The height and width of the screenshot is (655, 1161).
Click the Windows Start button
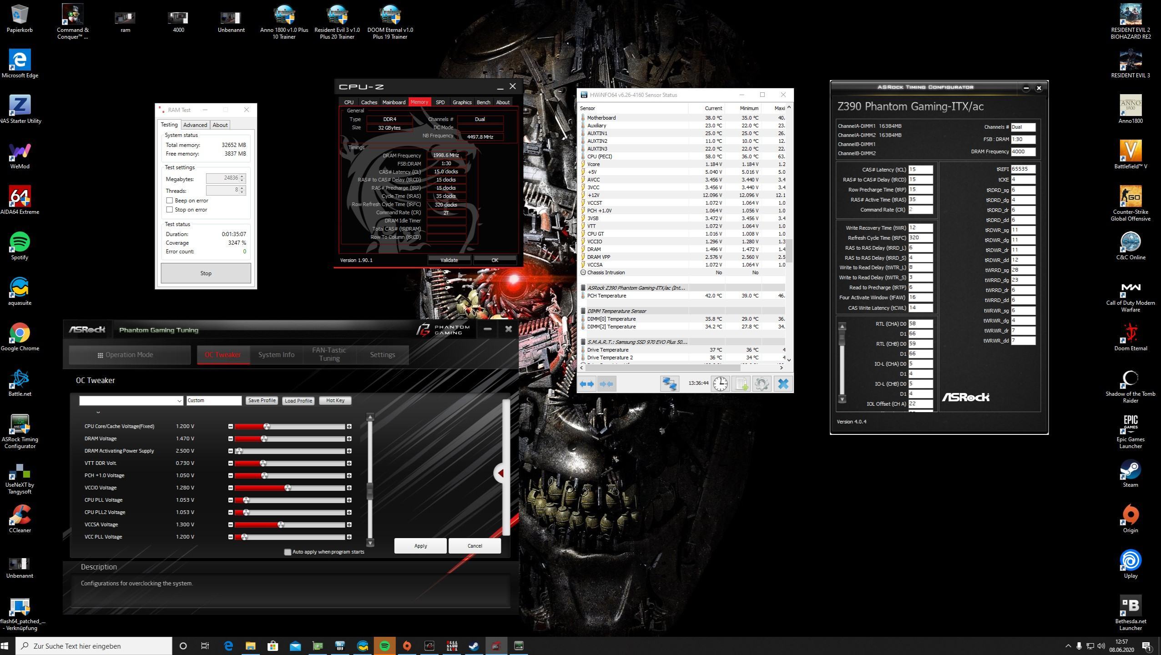pyautogui.click(x=5, y=646)
